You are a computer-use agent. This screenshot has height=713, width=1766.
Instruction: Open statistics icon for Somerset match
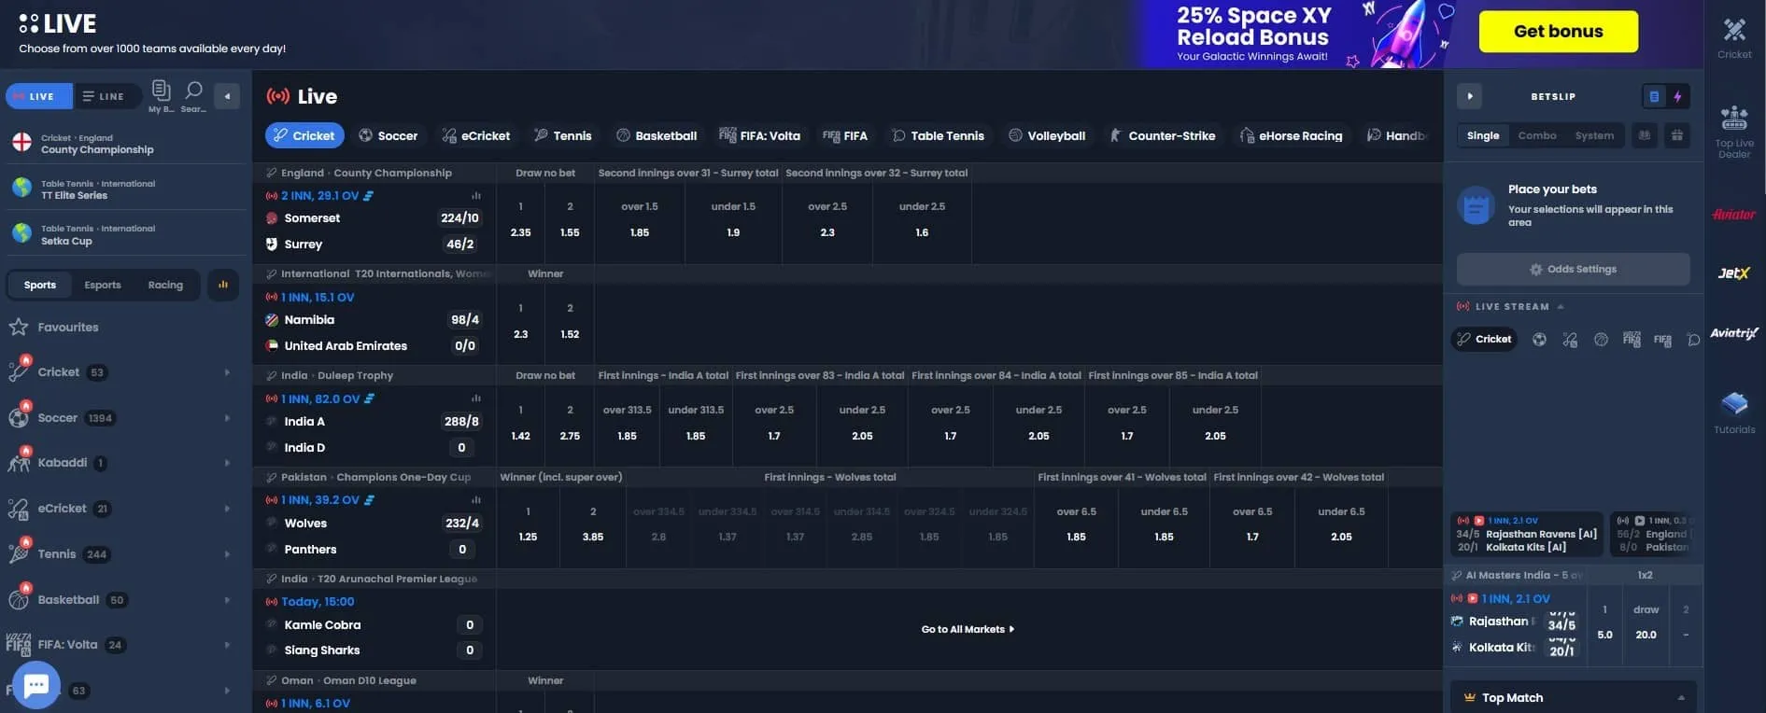pyautogui.click(x=475, y=196)
